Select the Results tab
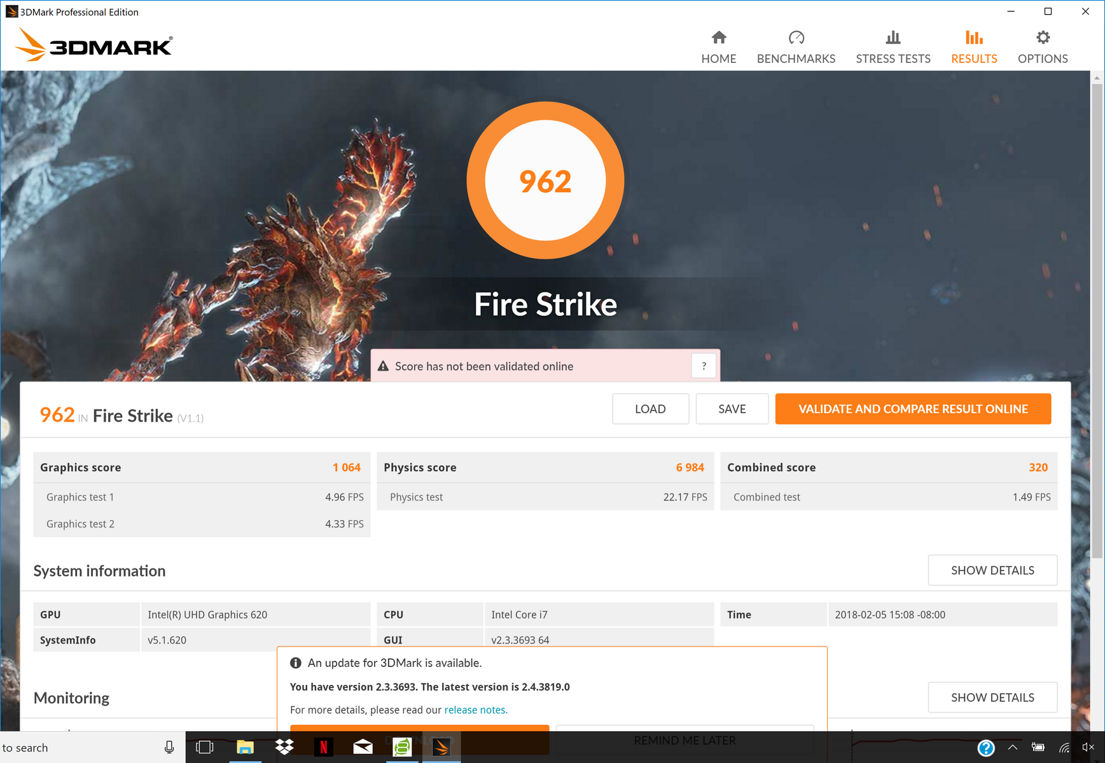 click(974, 48)
